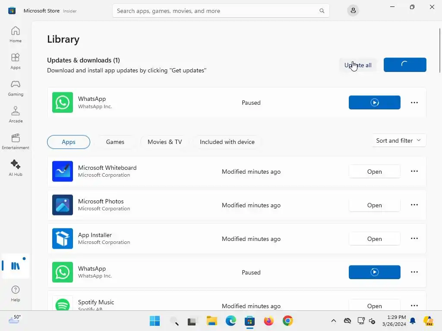The height and width of the screenshot is (331, 442).
Task: Select the Apps filter tab
Action: [69, 142]
